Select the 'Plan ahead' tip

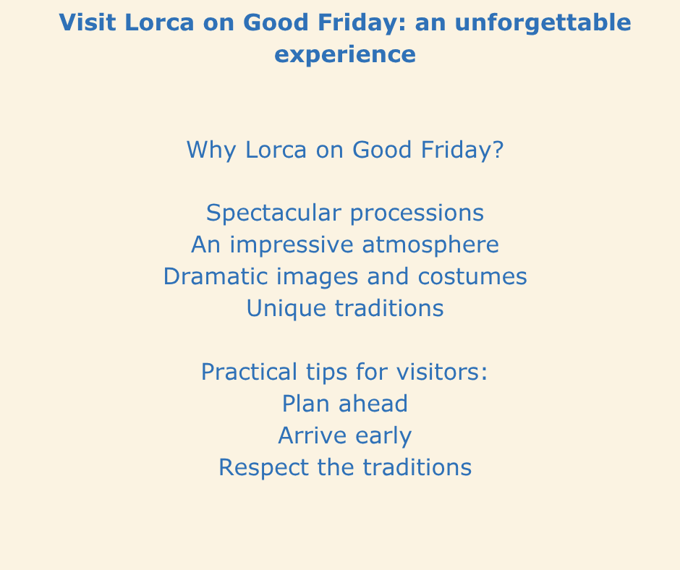click(345, 404)
